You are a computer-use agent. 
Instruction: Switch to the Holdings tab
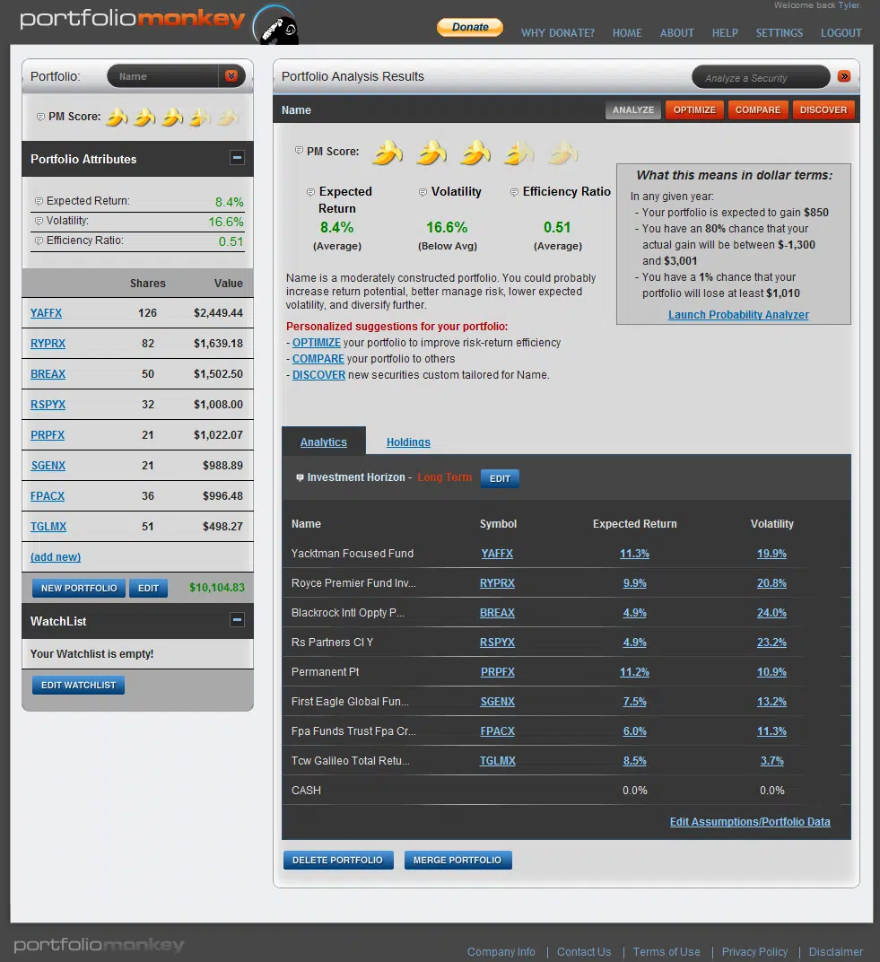click(x=408, y=442)
